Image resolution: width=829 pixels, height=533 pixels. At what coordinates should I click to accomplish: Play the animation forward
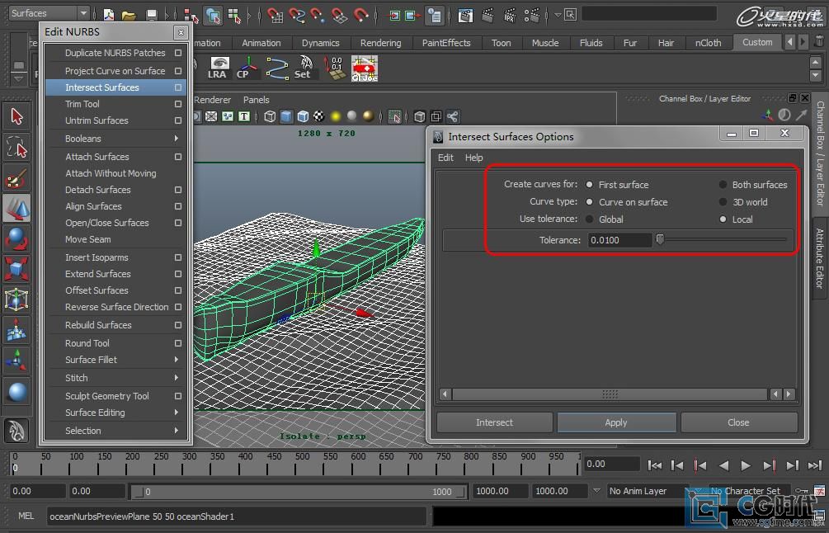point(746,465)
